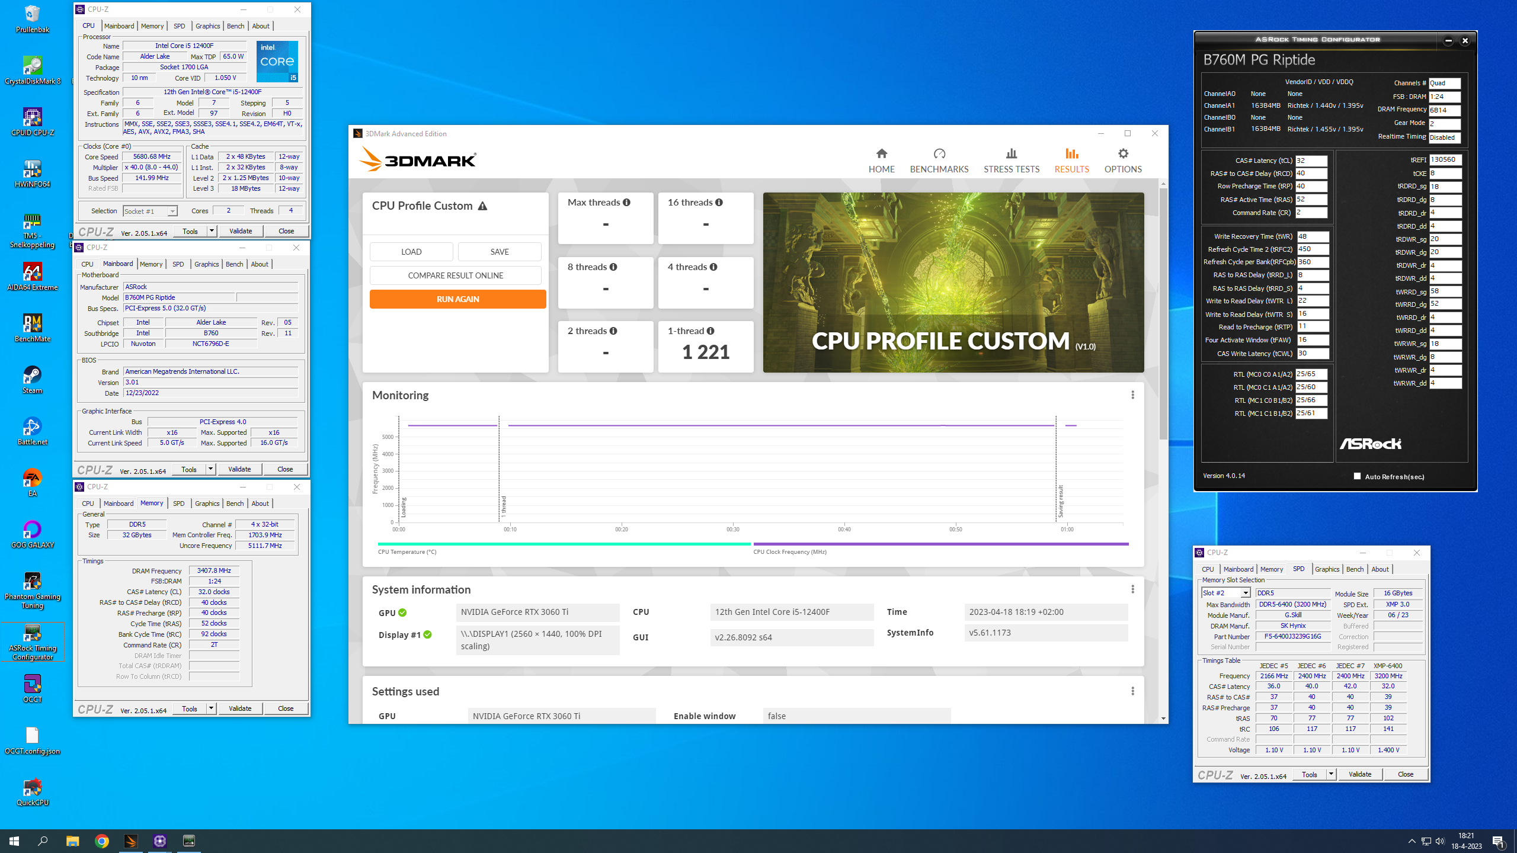Image resolution: width=1517 pixels, height=853 pixels.
Task: Open ASRock Timing Configurator desktop icon
Action: (x=33, y=642)
